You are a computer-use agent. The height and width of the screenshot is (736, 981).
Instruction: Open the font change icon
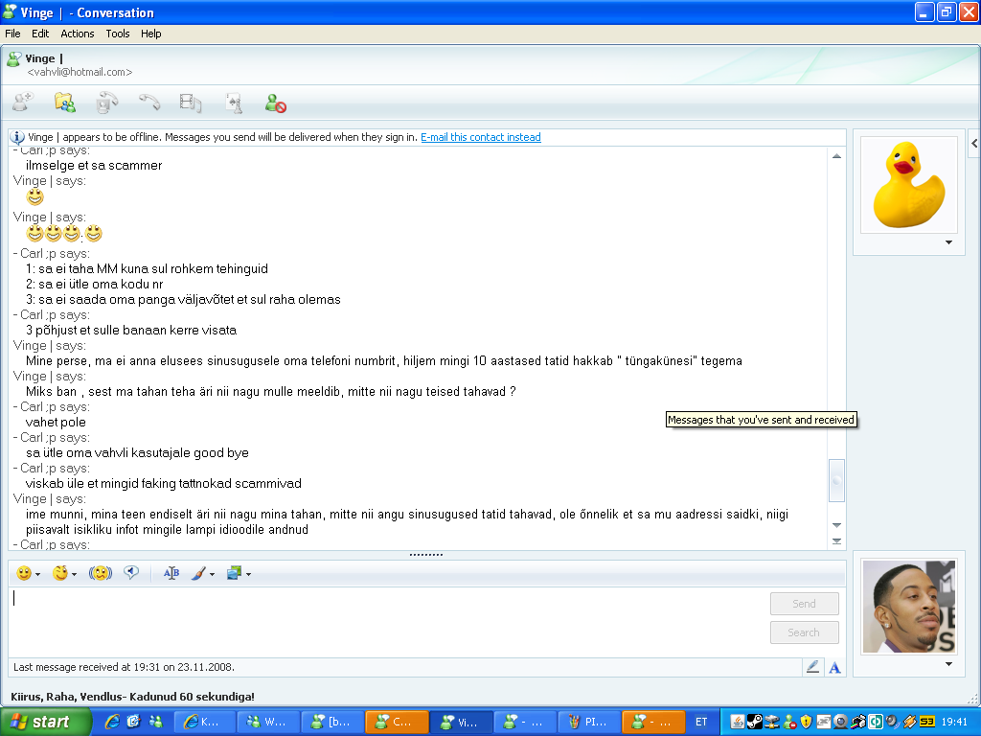171,573
